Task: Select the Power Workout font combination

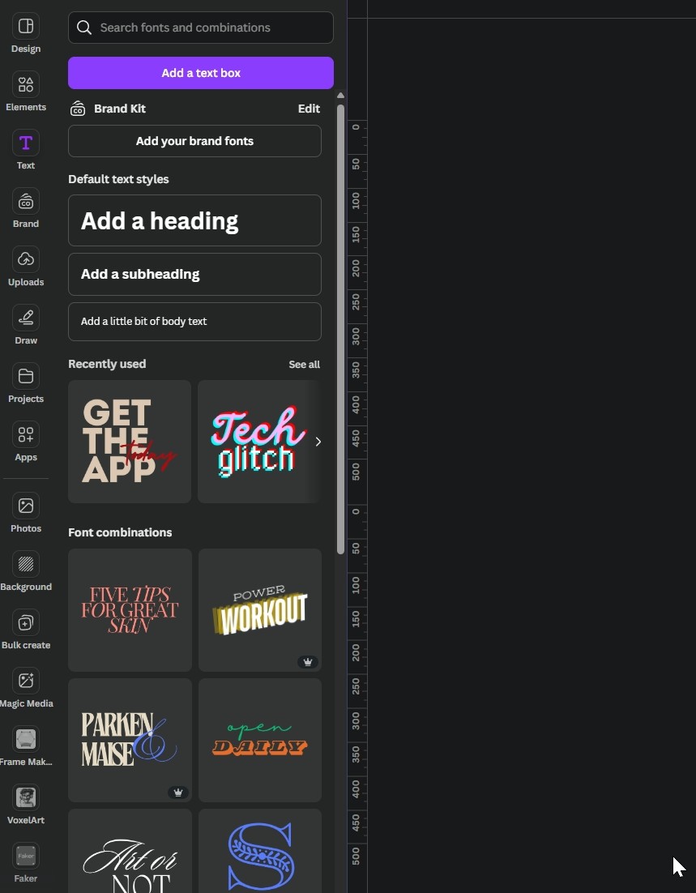Action: click(x=259, y=610)
